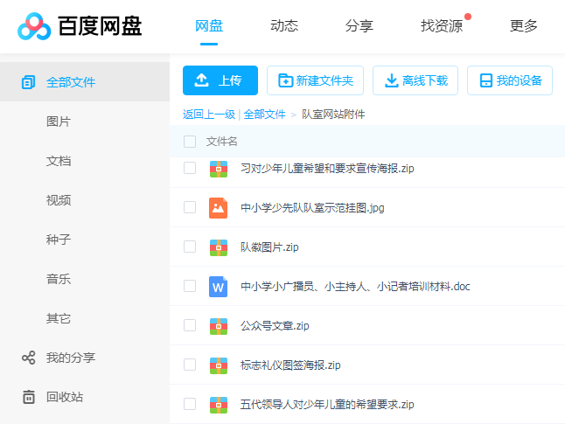Image resolution: width=565 pixels, height=424 pixels.
Task: Toggle the select-all checkbox beside 文件名
Action: tap(190, 142)
